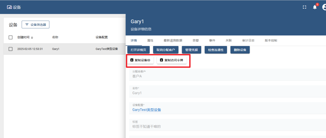The width and height of the screenshot is (326, 138).
Task: Click the 标签 field with 标签不知道干啥的
Action: pos(227,125)
